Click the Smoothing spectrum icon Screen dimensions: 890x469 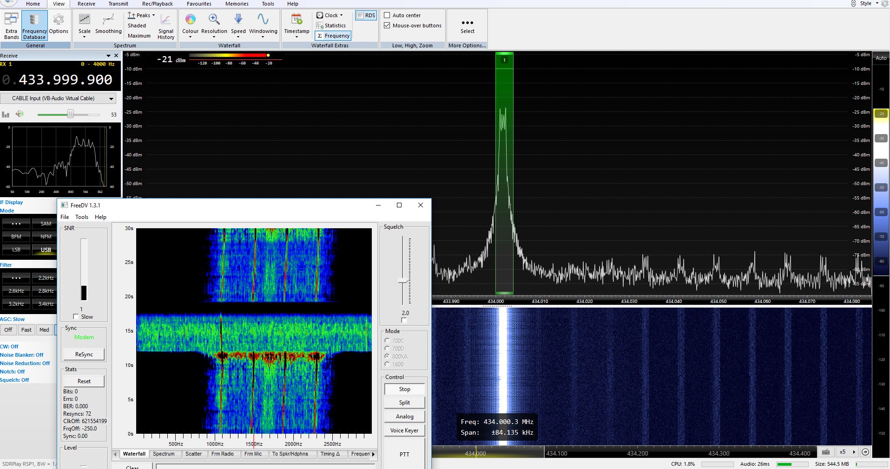coord(108,19)
